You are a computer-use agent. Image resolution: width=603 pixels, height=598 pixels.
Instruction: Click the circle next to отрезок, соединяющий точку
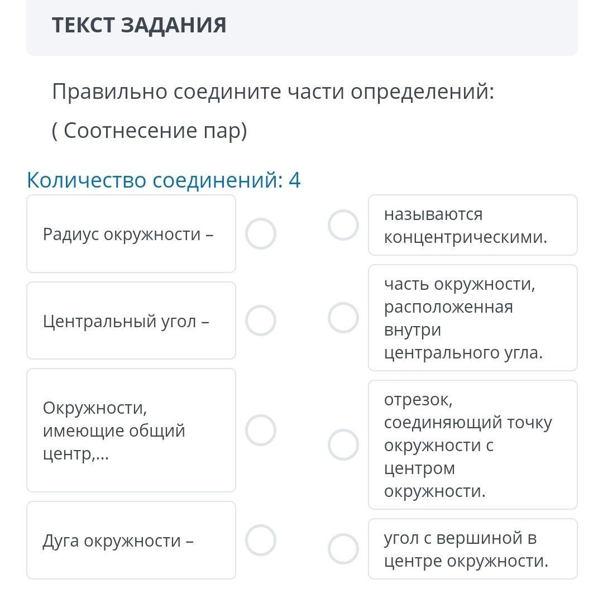point(343,444)
